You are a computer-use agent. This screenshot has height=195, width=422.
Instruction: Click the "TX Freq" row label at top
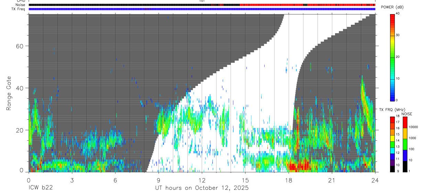[19, 9]
